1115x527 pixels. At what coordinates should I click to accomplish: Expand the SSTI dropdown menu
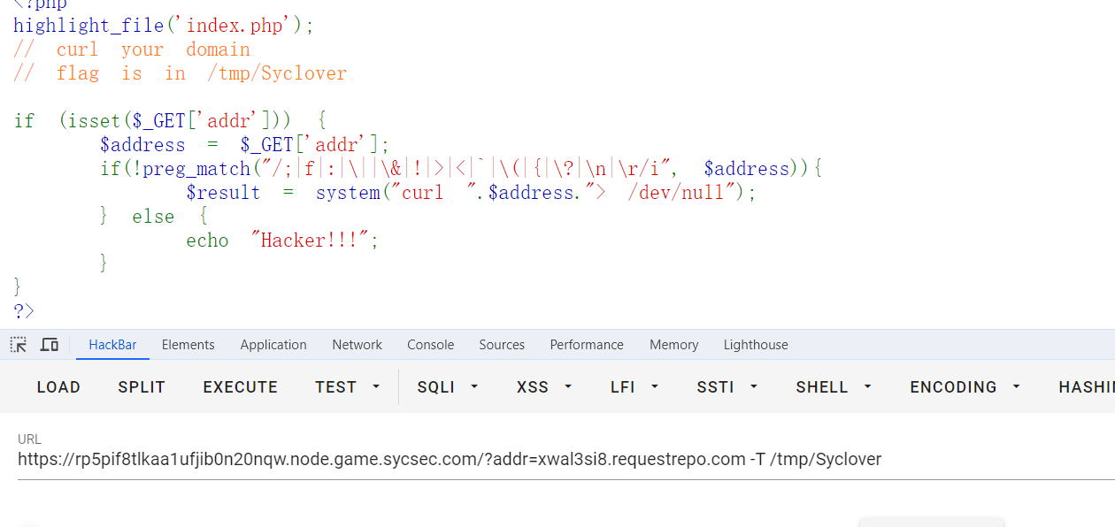(727, 387)
